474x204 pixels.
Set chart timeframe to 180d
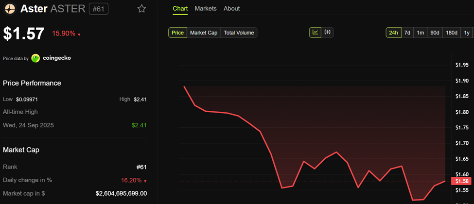coord(452,33)
